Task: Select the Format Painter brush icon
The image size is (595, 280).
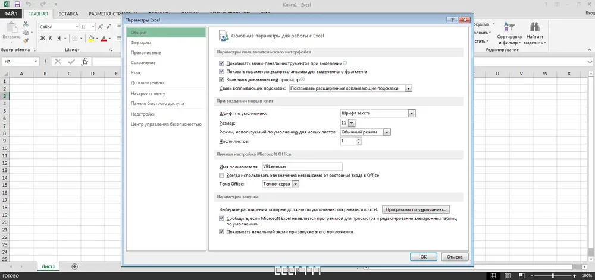Action: point(26,40)
